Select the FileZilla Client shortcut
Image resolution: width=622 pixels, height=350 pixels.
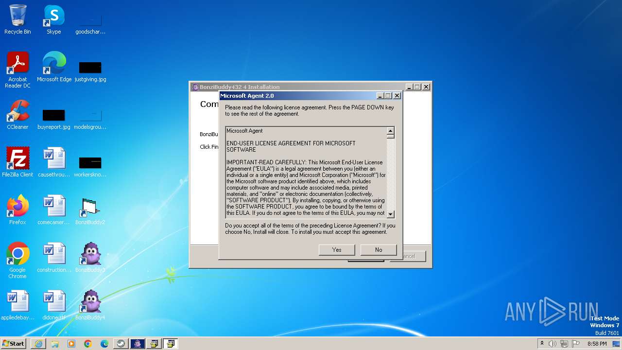pos(17,162)
